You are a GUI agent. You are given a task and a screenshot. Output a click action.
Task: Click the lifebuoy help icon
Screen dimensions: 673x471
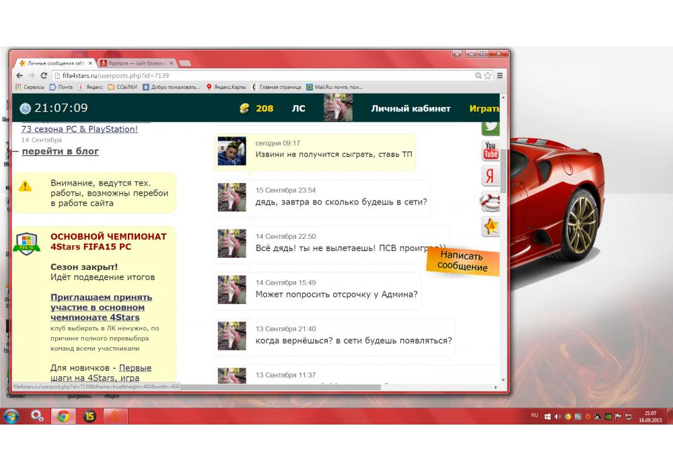(491, 201)
